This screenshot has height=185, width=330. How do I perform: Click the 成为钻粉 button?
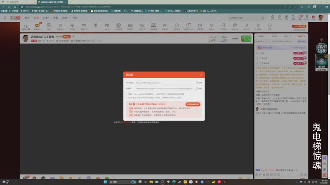click(302, 42)
